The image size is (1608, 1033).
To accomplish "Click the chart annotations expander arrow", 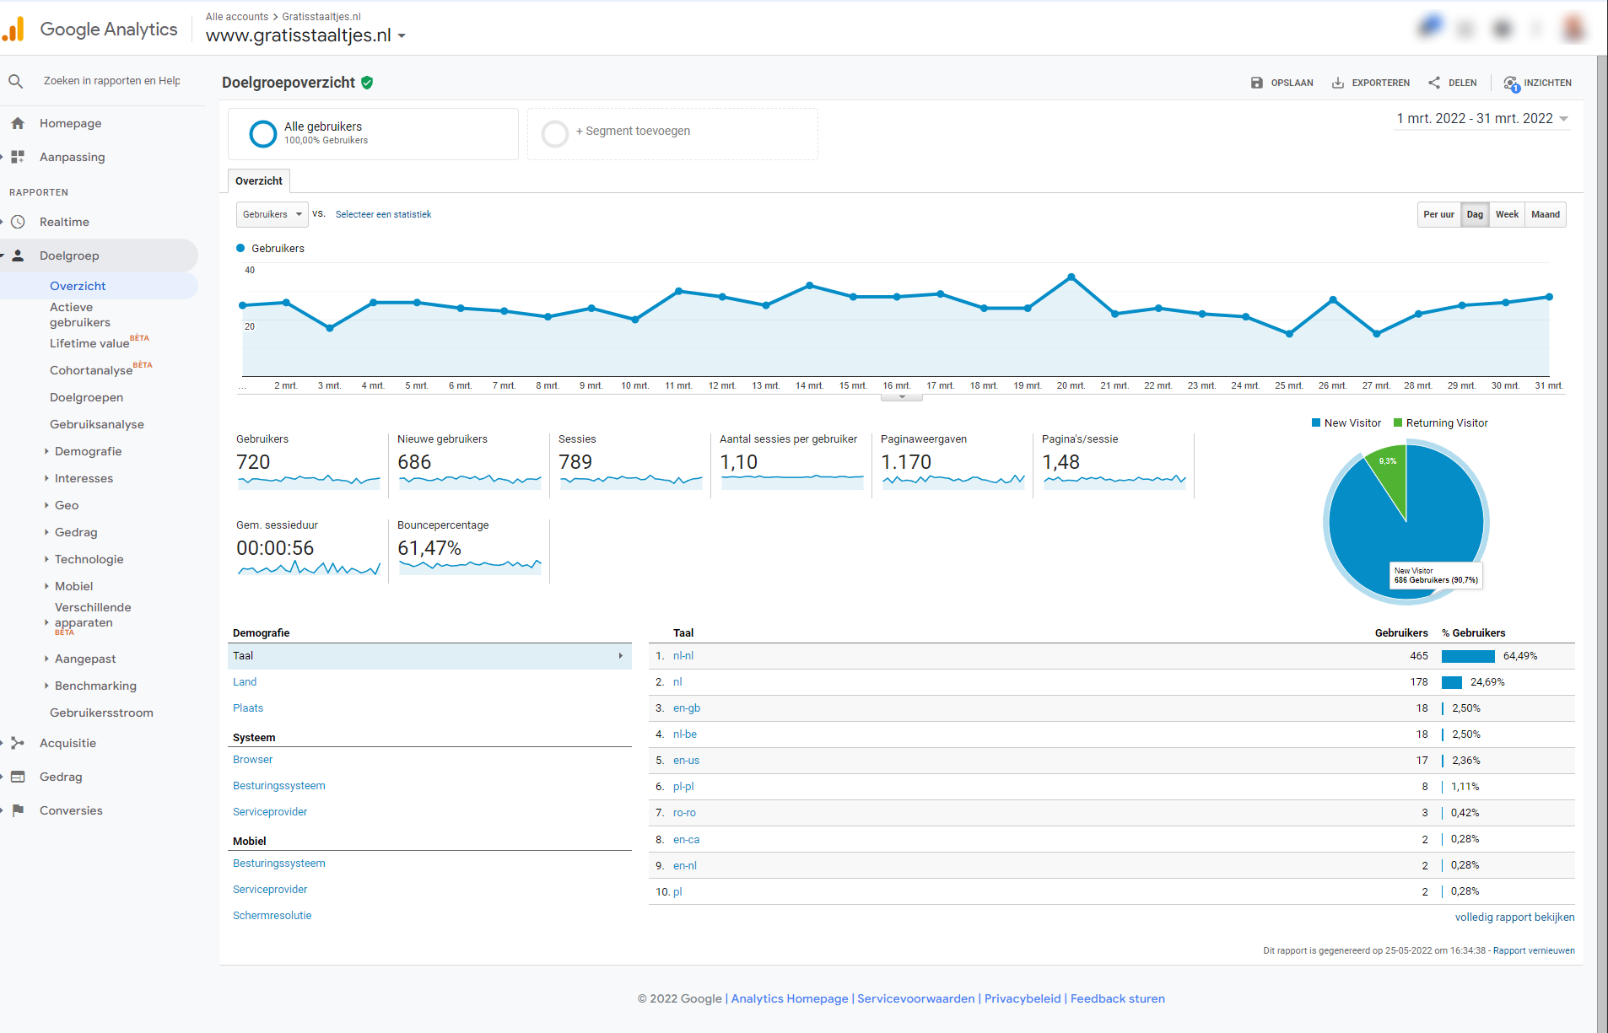I will 902,397.
